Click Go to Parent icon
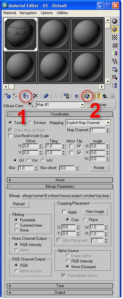Screen dimensions: 123x299 [105, 96]
